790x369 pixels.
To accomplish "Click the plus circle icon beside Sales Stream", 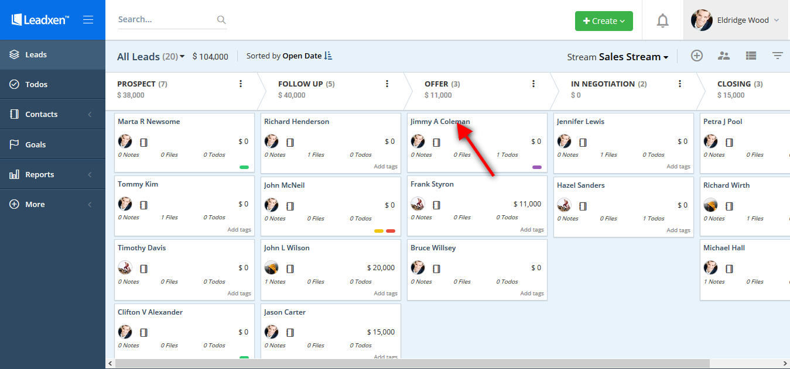I will [696, 56].
